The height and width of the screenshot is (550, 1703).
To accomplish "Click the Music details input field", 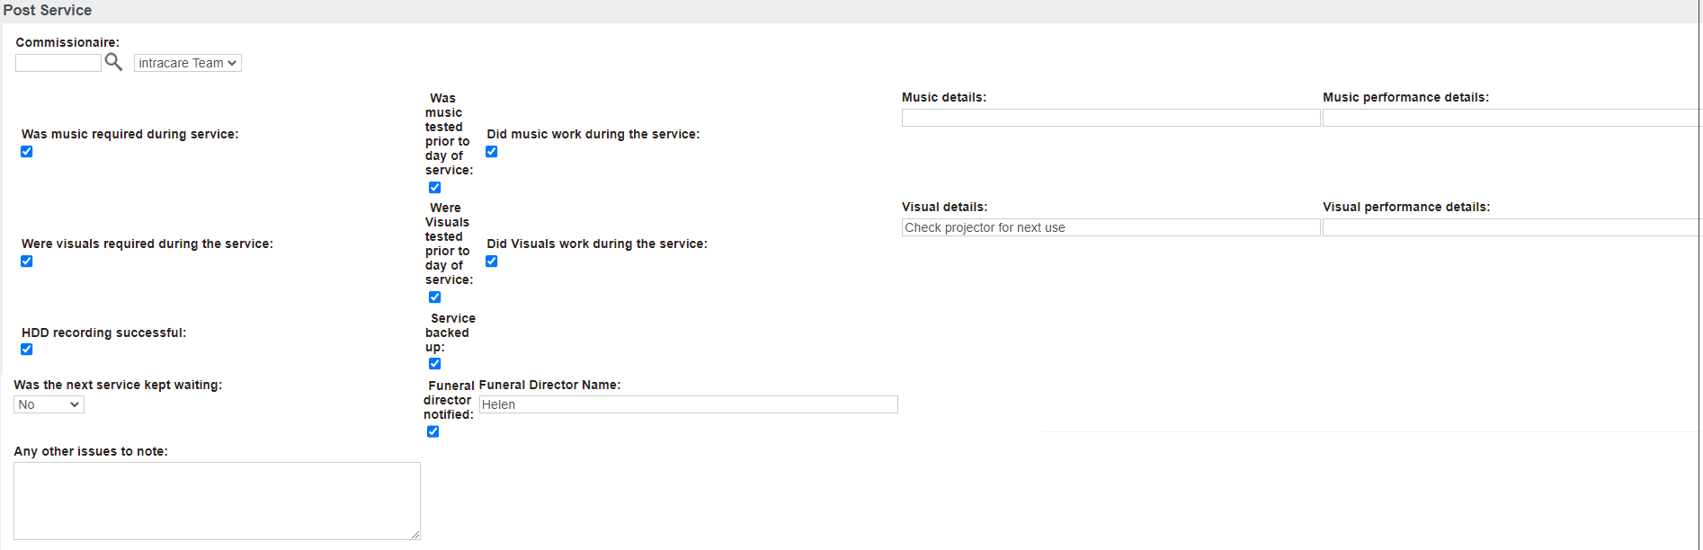I will click(1111, 118).
